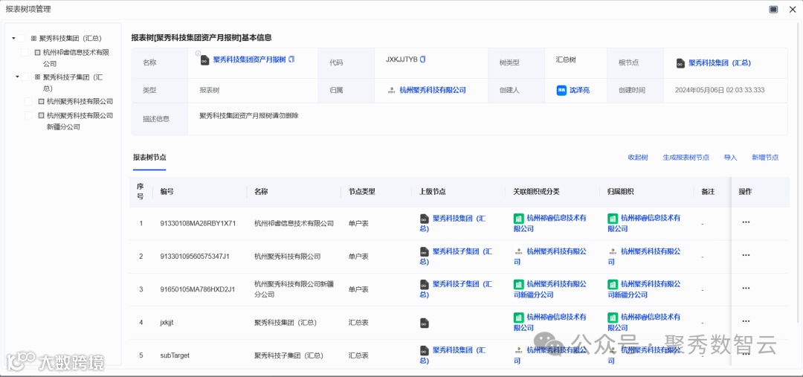
Task: Click root node icon beside 聚秀科技集团（汇总）
Action: [680, 63]
